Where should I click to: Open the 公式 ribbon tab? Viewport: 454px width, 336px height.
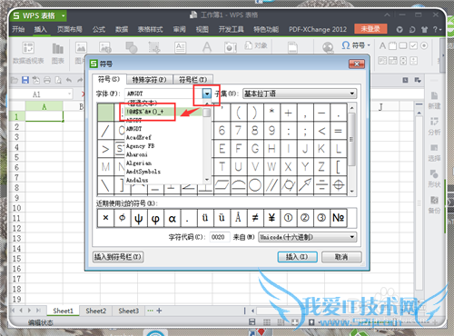point(99,29)
